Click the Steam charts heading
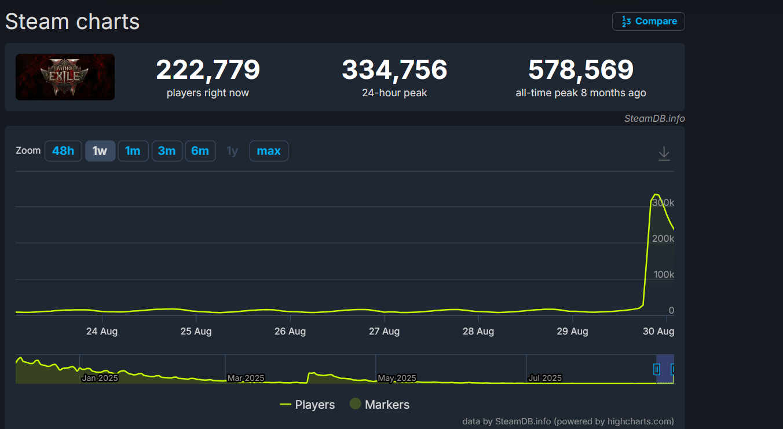 click(72, 21)
